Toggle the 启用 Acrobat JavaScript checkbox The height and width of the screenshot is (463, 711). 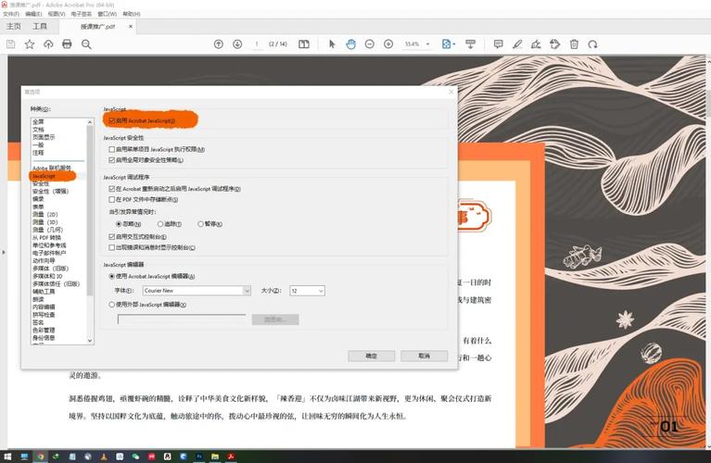coord(111,120)
